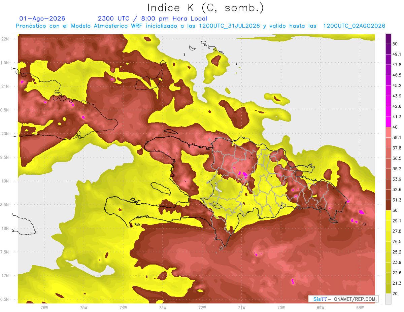Click the '72W' longitude label
This screenshot has height=312, width=404.
[202, 308]
